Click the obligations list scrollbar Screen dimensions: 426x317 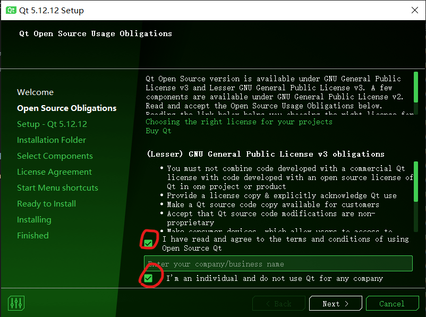416,182
